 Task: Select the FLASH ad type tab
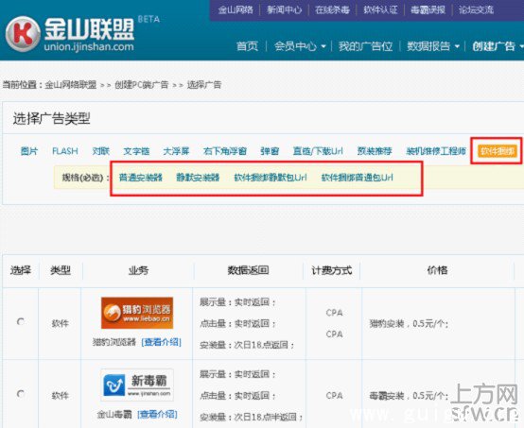tap(65, 151)
